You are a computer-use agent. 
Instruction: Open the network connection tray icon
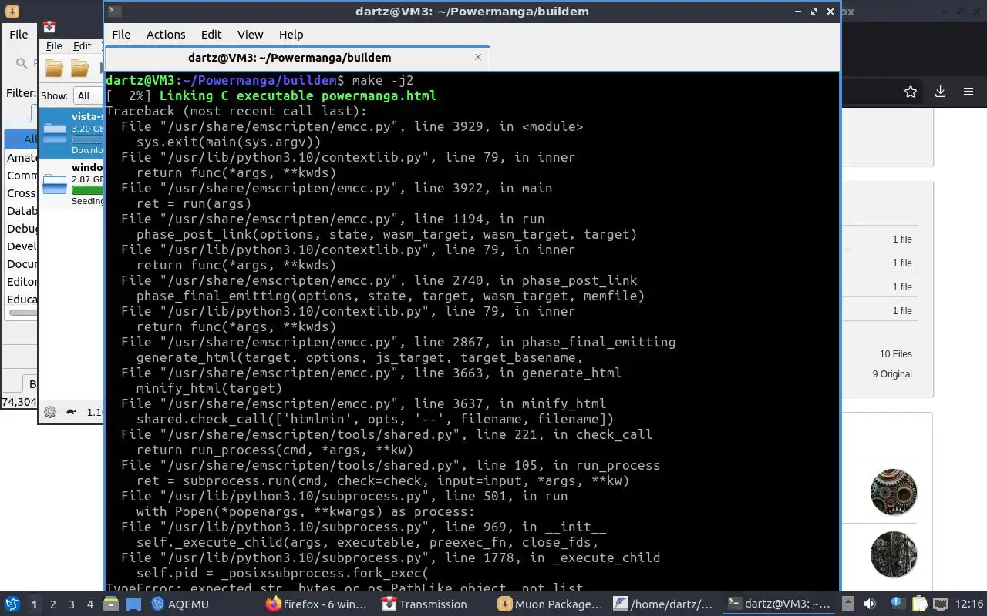tap(941, 604)
